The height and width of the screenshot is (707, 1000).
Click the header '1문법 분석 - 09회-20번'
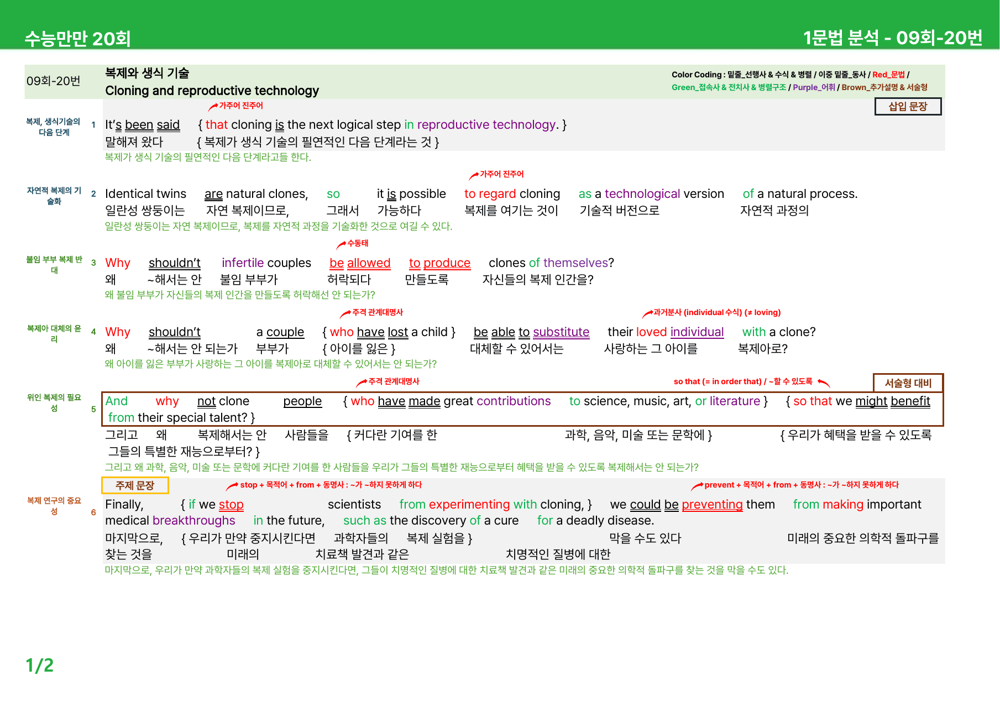pyautogui.click(x=892, y=38)
